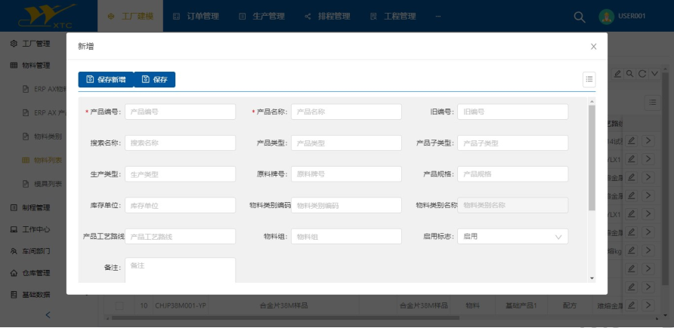The image size is (674, 328).
Task: Click the 车间部门 people icon in sidebar
Action: coord(14,251)
